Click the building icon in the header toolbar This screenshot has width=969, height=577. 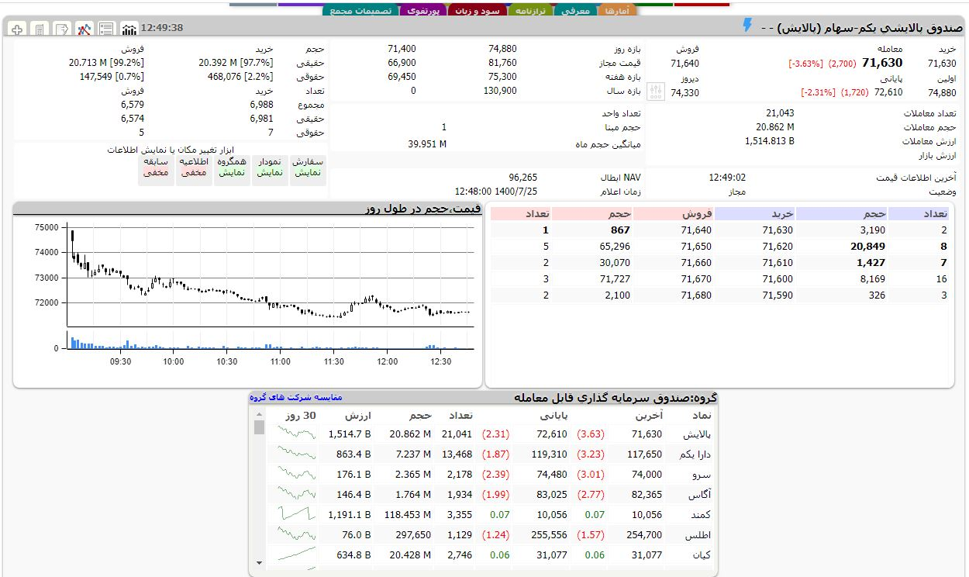point(40,29)
